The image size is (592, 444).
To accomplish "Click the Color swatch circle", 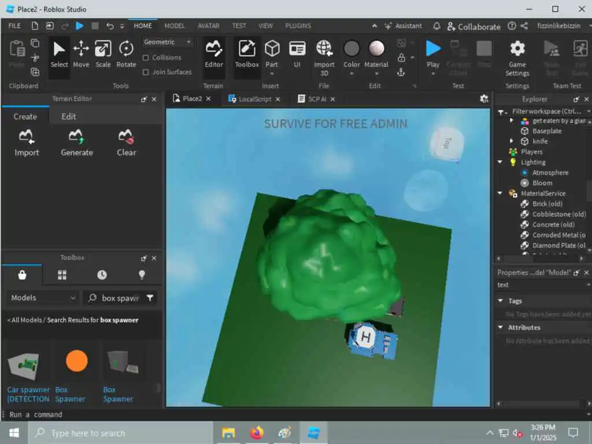I will click(351, 49).
